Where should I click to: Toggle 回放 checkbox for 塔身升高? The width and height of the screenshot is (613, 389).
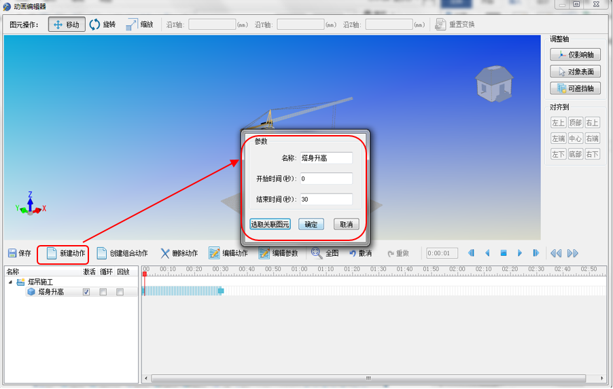[x=120, y=292]
